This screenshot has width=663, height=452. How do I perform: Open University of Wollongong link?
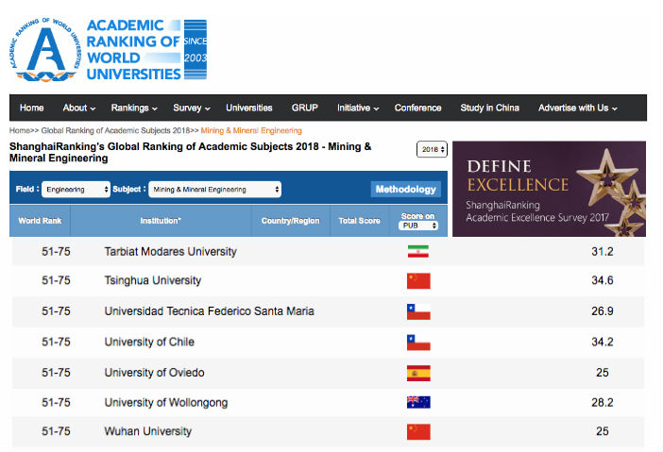[166, 403]
